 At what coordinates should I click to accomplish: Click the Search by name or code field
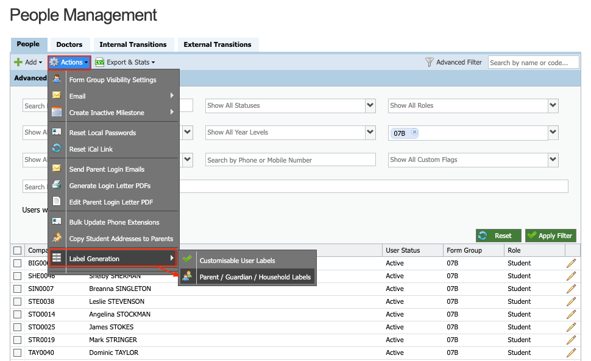(x=533, y=63)
